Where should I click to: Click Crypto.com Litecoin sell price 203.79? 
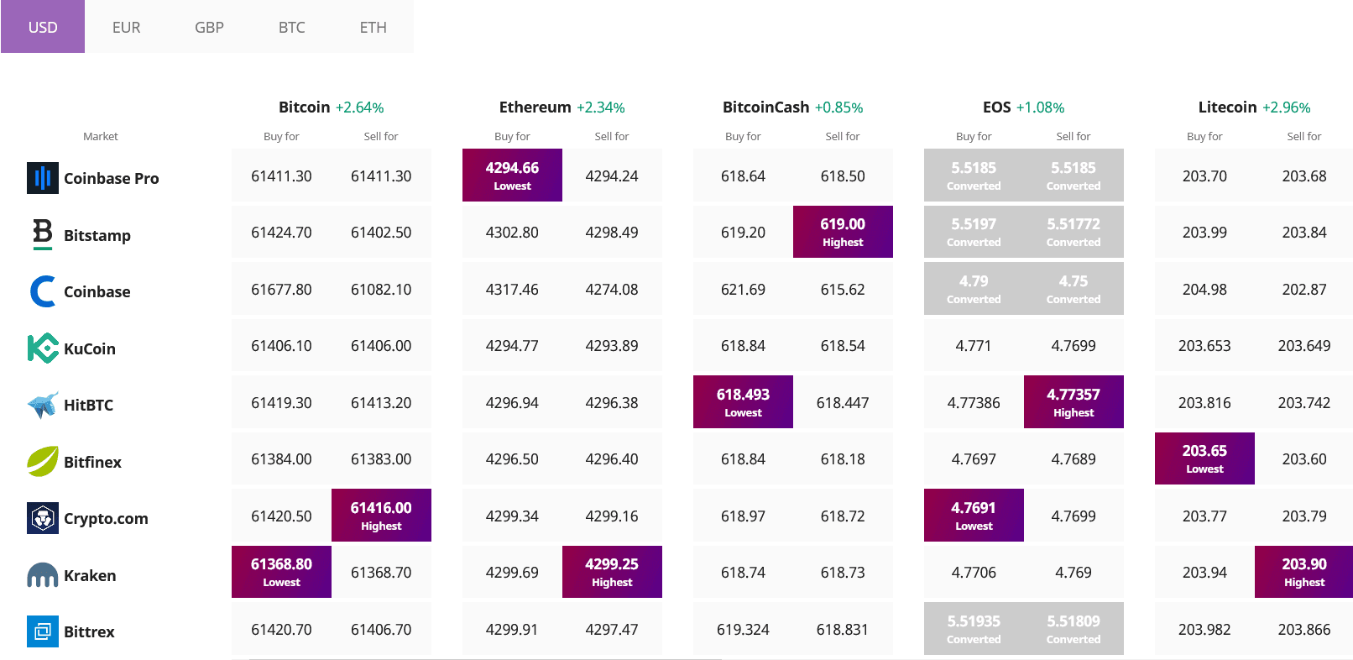[1304, 516]
